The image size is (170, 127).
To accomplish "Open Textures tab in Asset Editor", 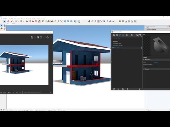I will point(126,35).
